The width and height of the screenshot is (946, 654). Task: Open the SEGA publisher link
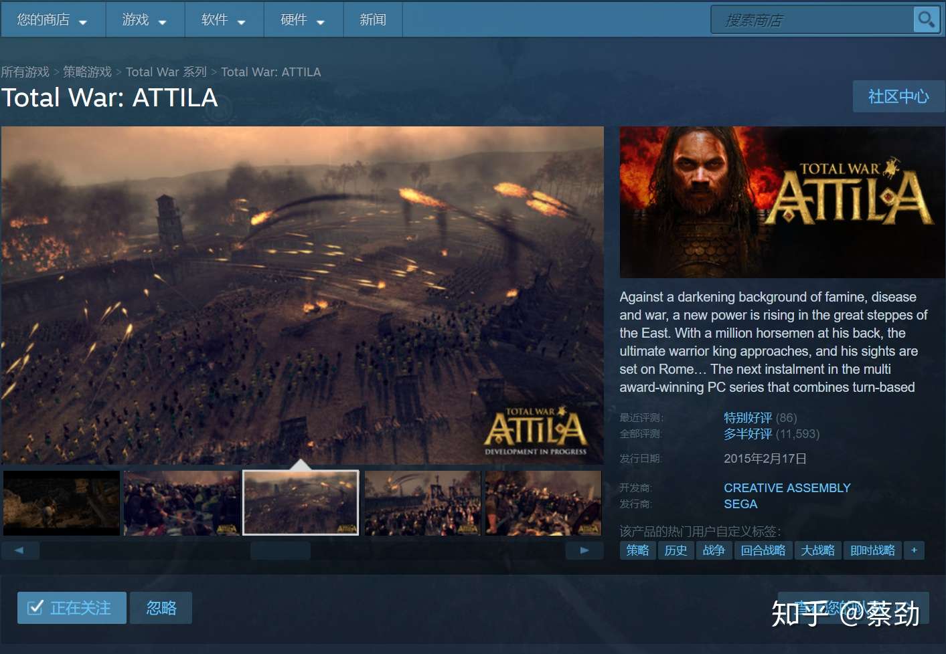pyautogui.click(x=740, y=504)
